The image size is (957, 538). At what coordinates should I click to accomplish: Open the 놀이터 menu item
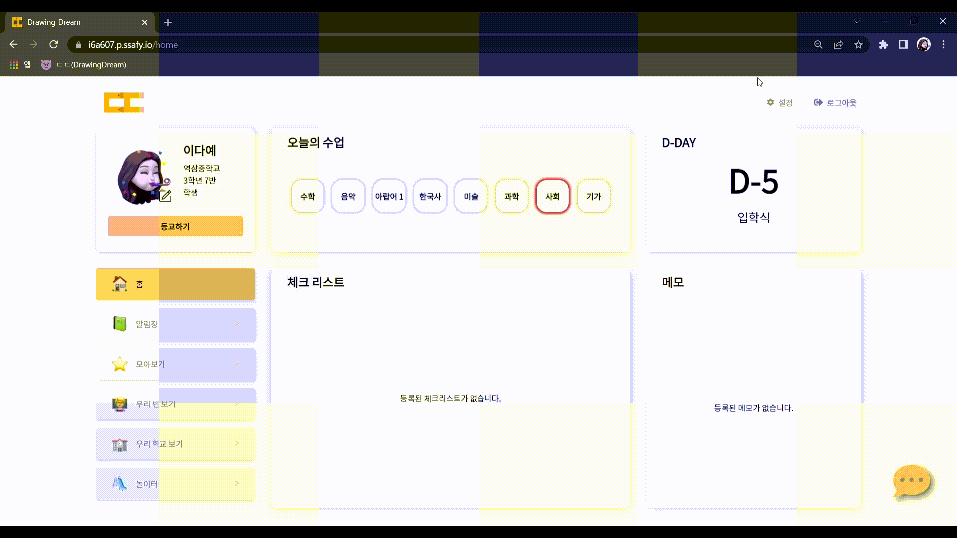(x=175, y=484)
